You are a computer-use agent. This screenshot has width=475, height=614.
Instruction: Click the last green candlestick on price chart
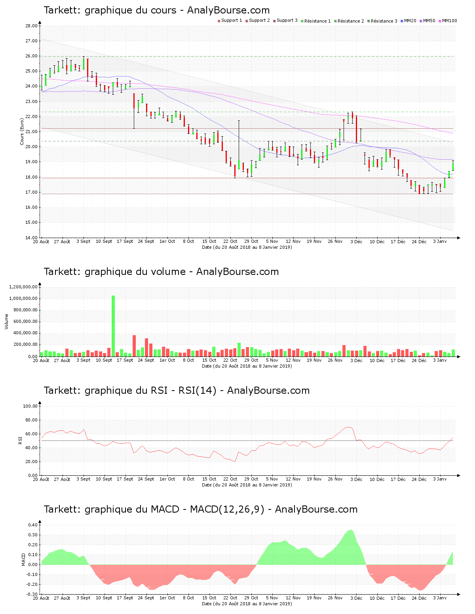coord(453,166)
